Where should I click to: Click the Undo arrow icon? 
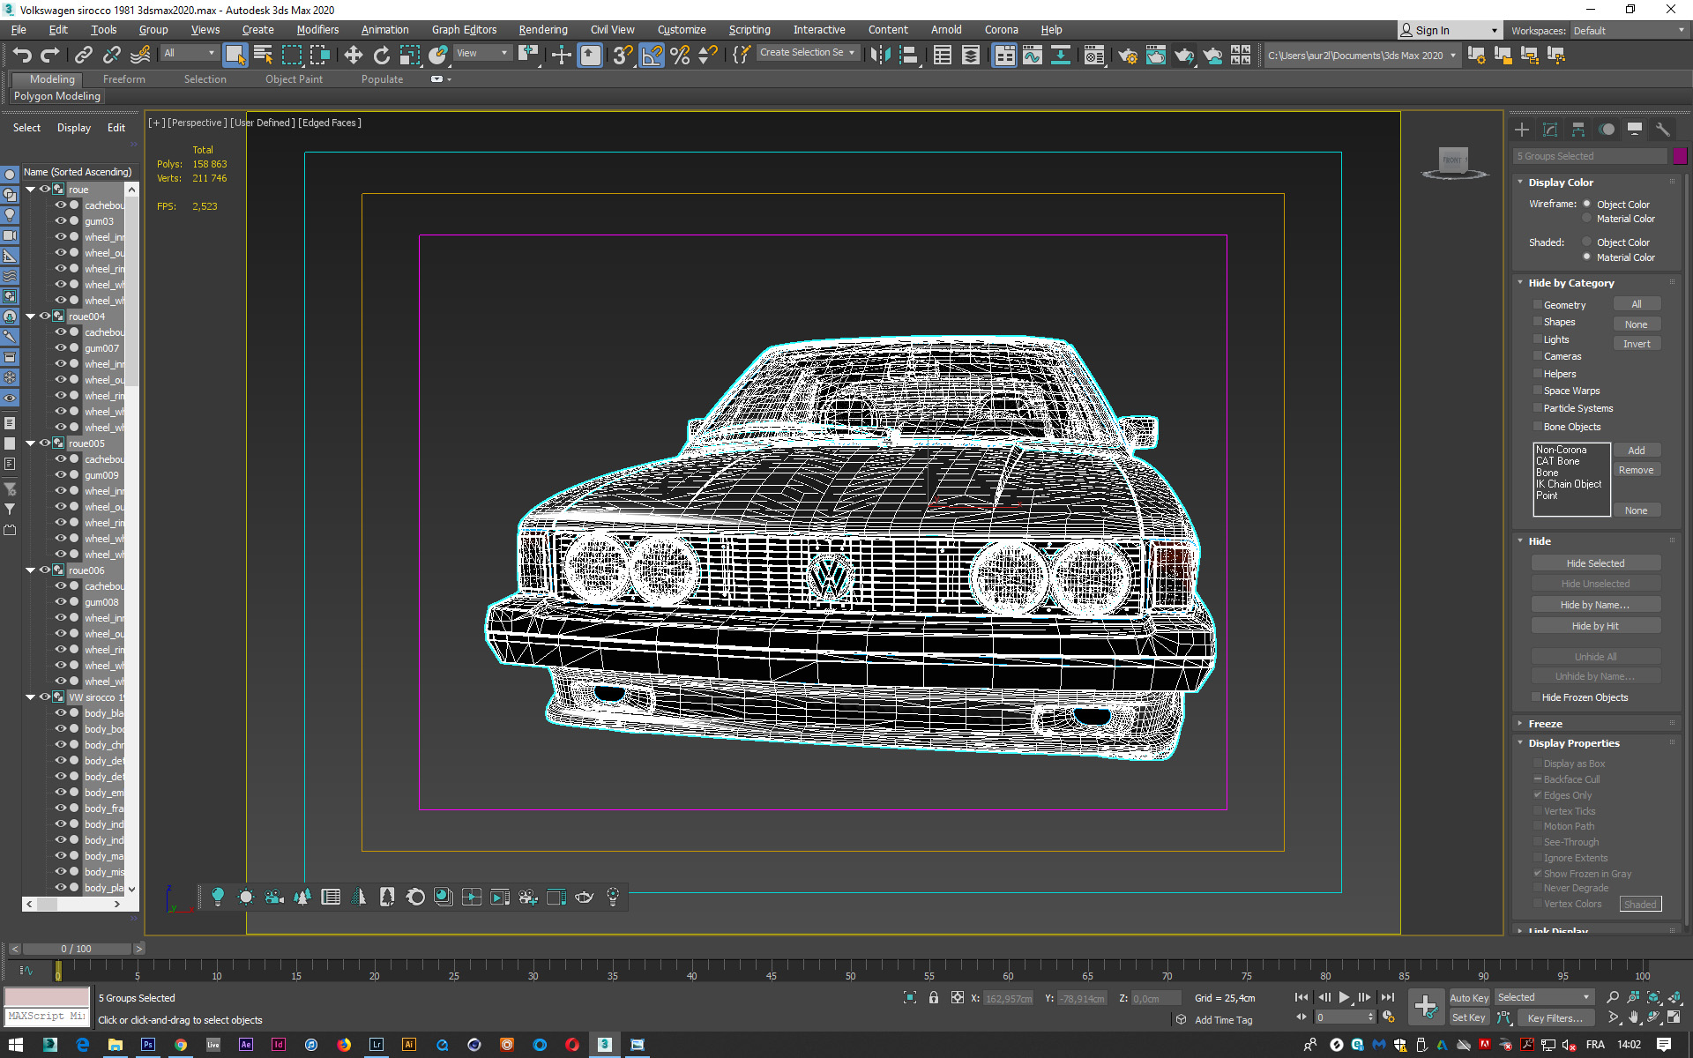pyautogui.click(x=22, y=56)
